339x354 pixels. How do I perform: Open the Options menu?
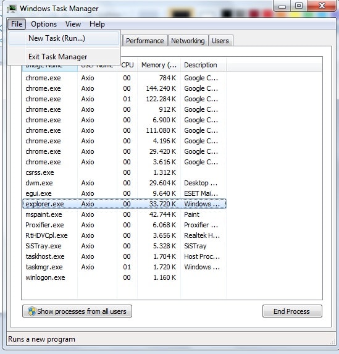click(44, 24)
